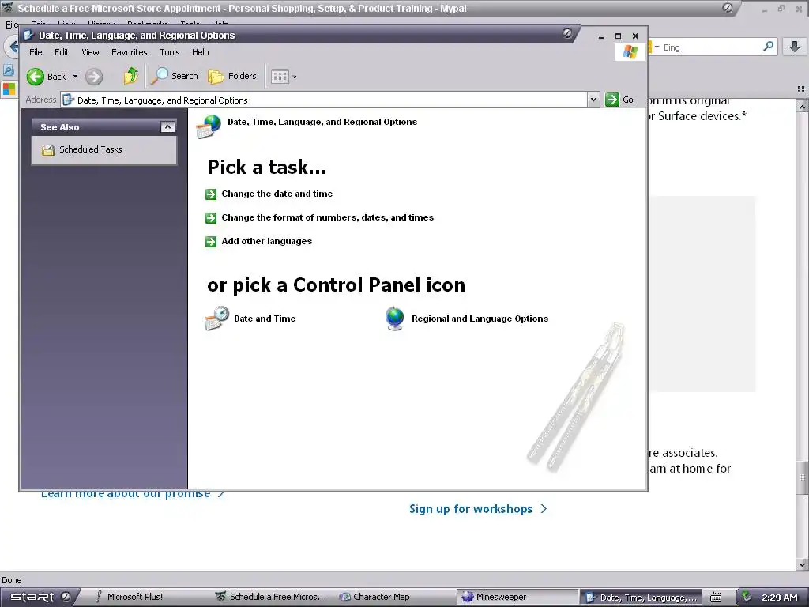The image size is (809, 607).
Task: Click the 2:29 AM clock
Action: pyautogui.click(x=780, y=598)
